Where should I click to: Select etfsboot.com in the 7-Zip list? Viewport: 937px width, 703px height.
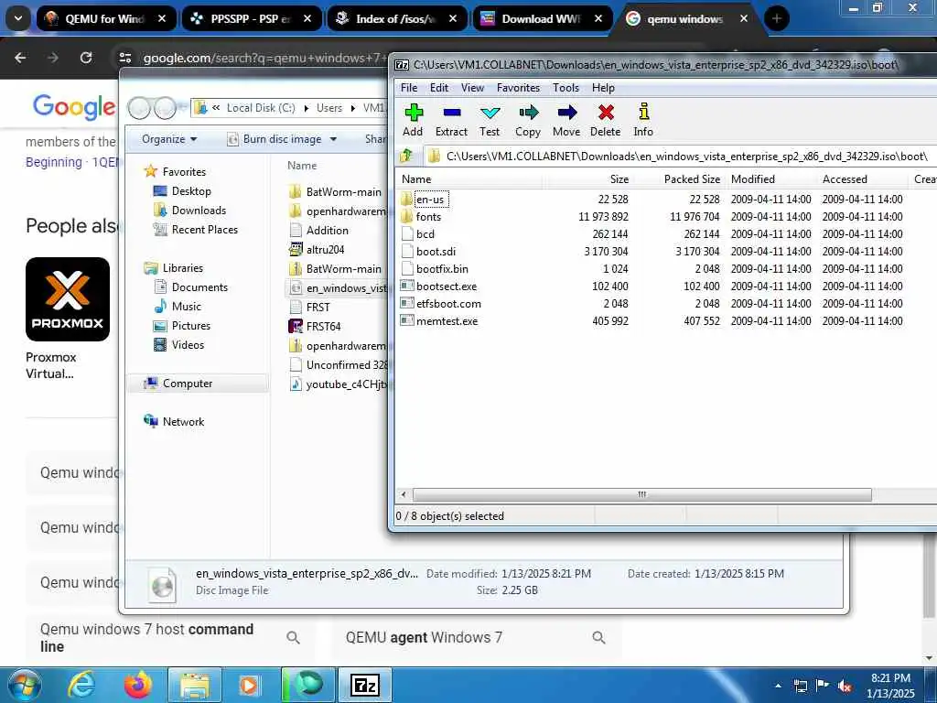[x=448, y=303]
